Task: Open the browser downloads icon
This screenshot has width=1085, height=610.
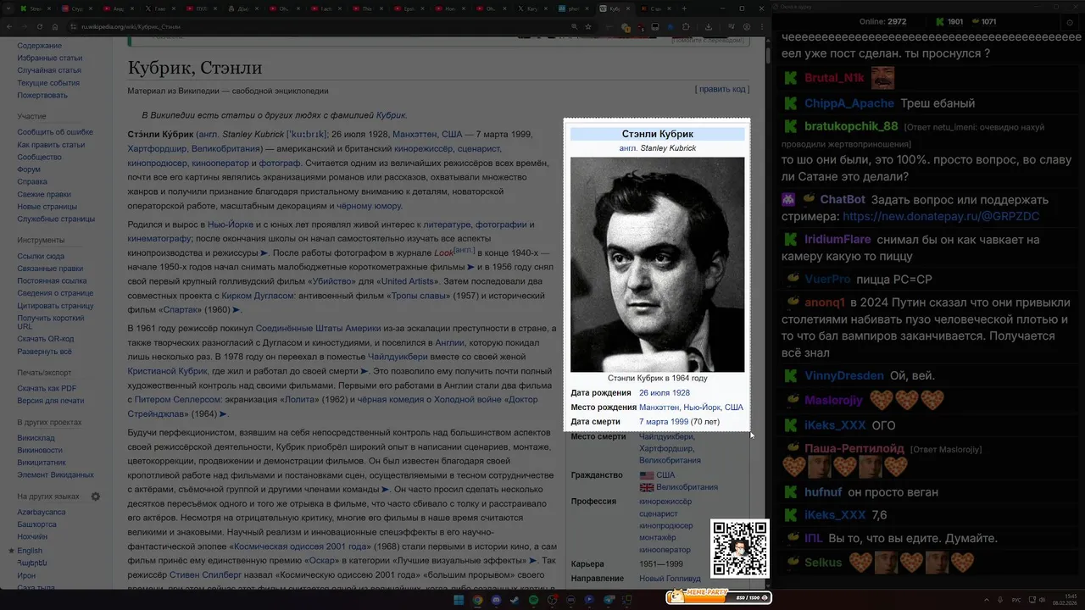Action: point(709,27)
